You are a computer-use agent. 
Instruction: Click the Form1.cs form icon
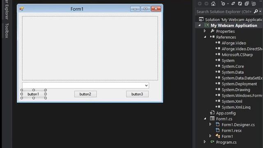coord(212,118)
